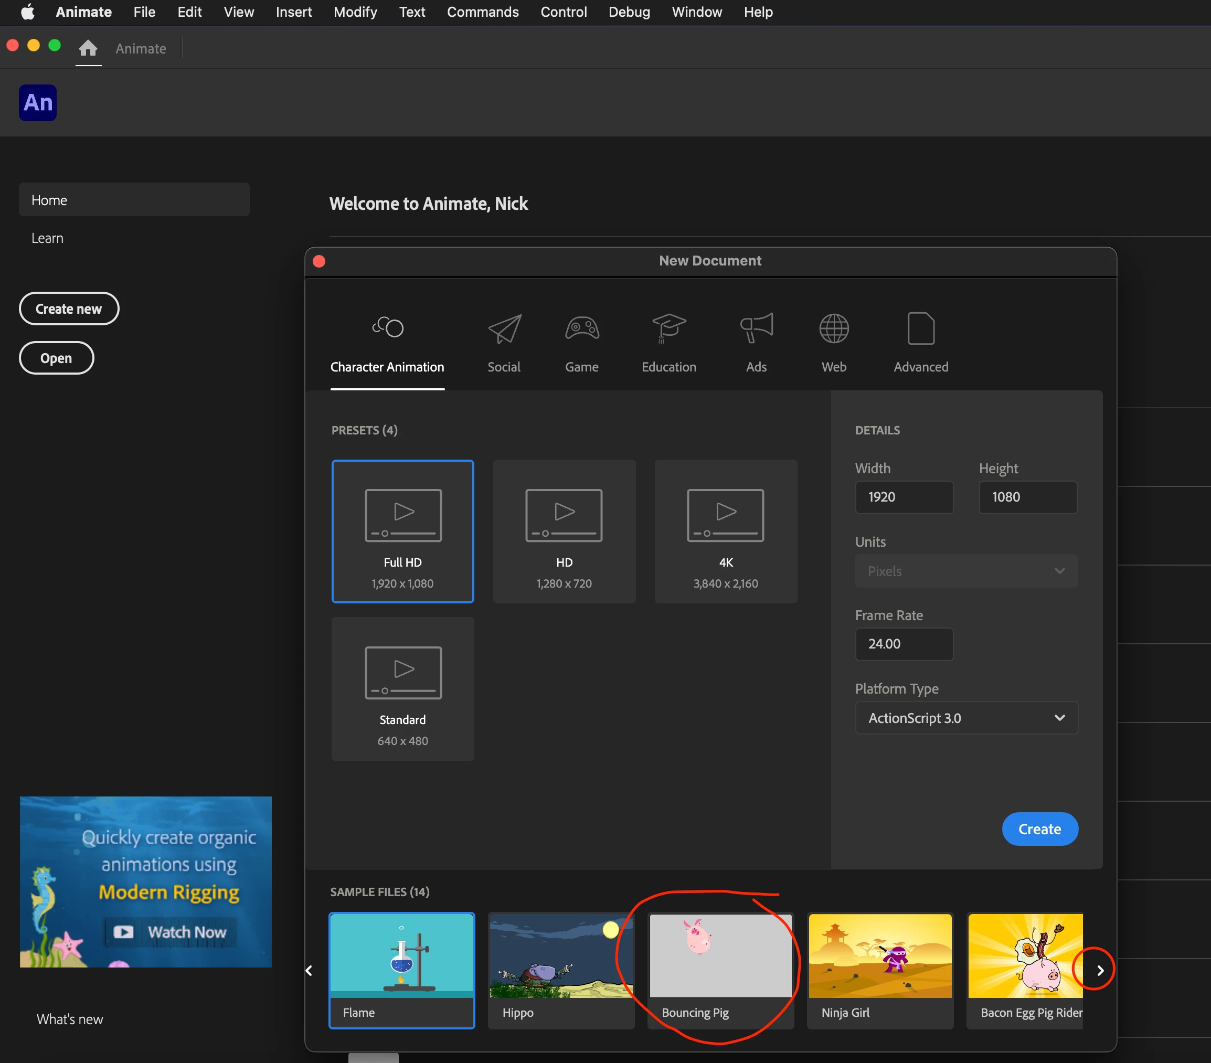The image size is (1211, 1063).
Task: Pick the Standard 640 x 480 preset
Action: click(402, 688)
